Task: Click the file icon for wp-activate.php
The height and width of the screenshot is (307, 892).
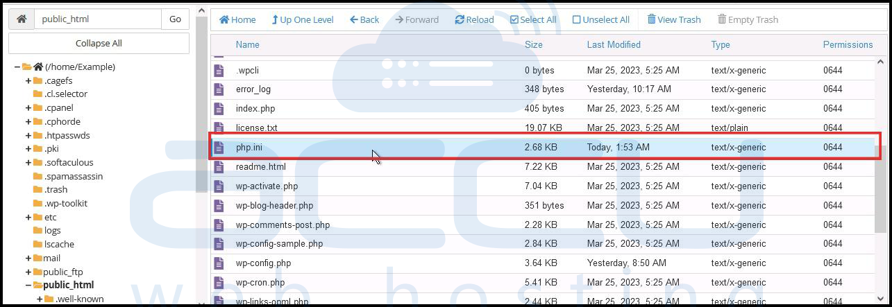Action: pyautogui.click(x=219, y=186)
